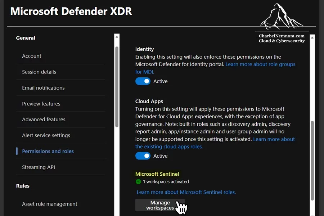
Task: Select Email notifications settings
Action: click(43, 88)
